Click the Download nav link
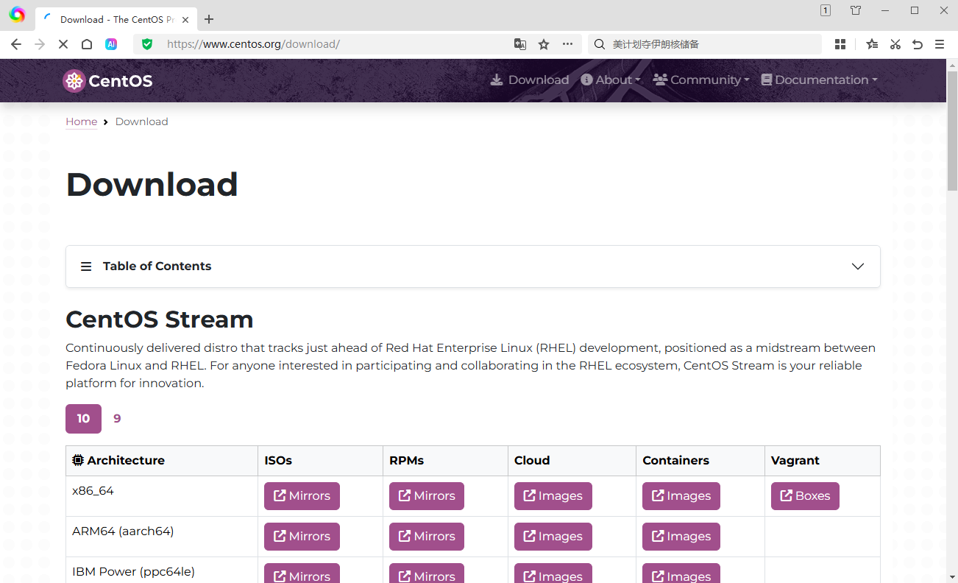 tap(530, 79)
